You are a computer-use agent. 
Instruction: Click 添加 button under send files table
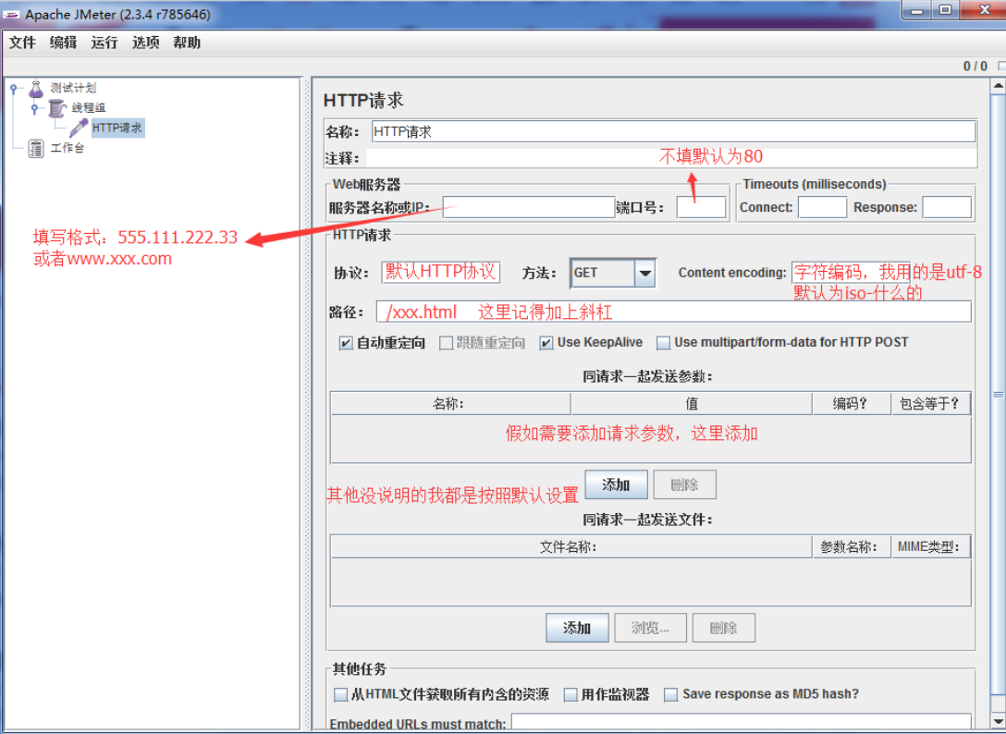577,628
